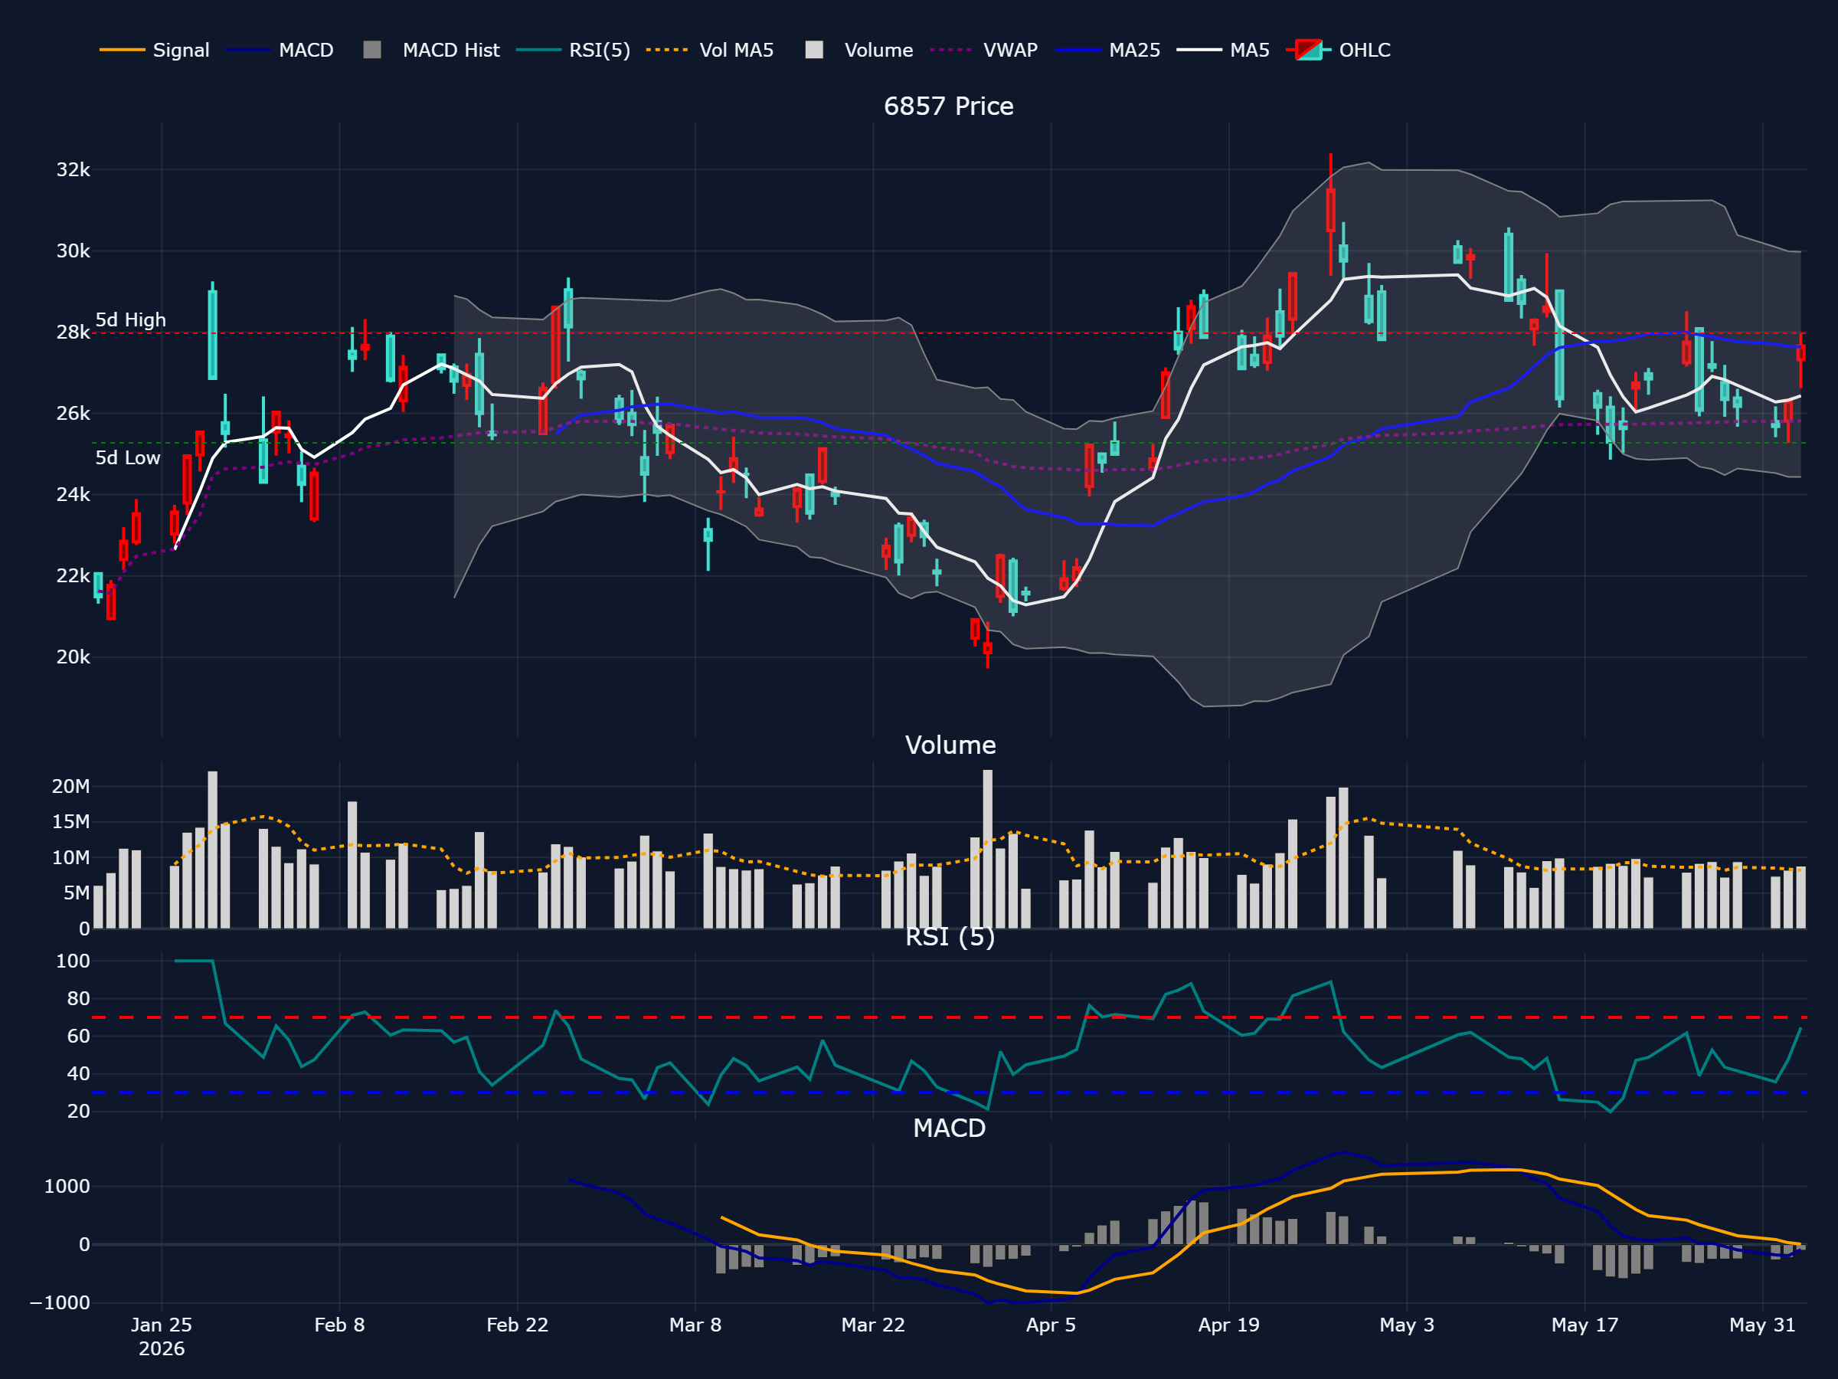The image size is (1838, 1379).
Task: Click the 20M volume axis label
Action: [70, 786]
